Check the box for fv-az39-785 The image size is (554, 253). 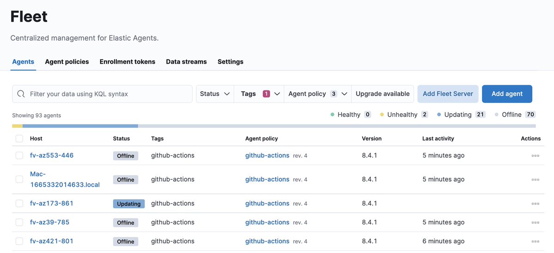click(x=19, y=222)
